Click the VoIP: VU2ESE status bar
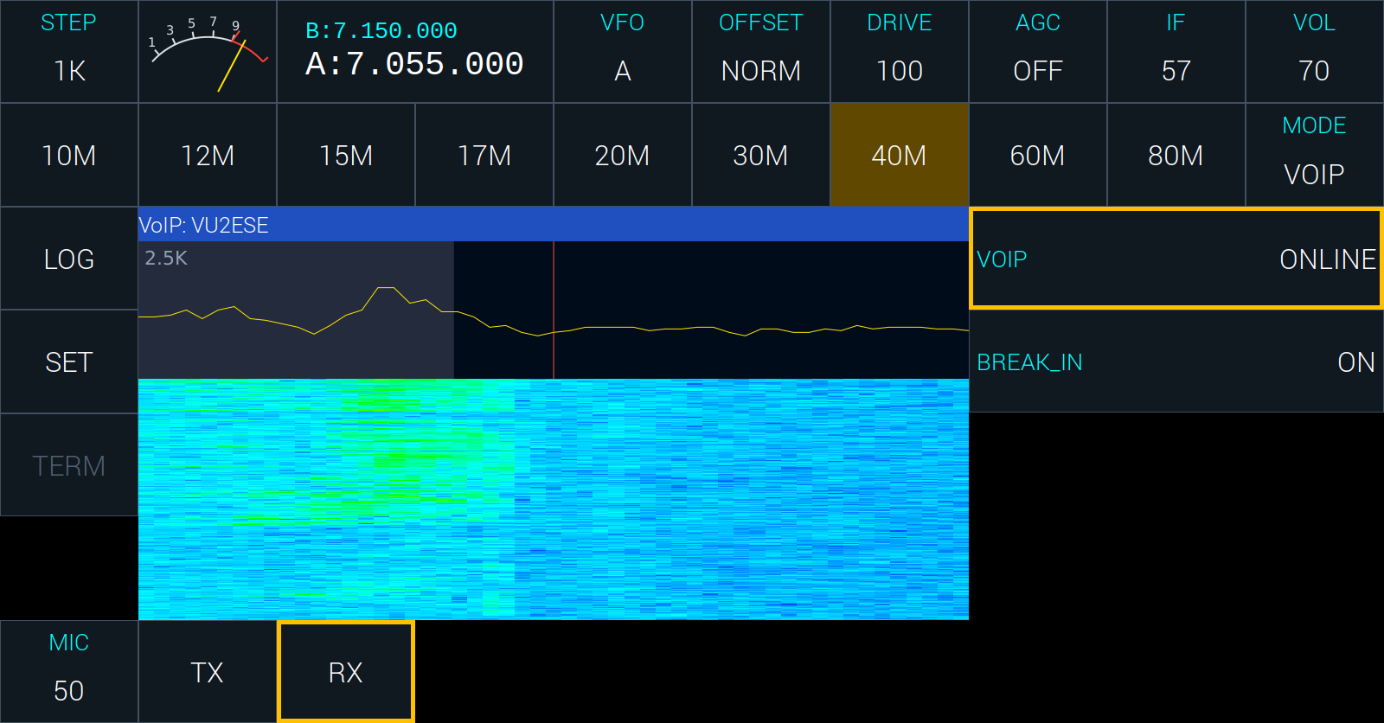 coord(554,225)
